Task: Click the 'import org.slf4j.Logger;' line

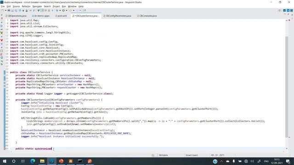Action: point(27,36)
